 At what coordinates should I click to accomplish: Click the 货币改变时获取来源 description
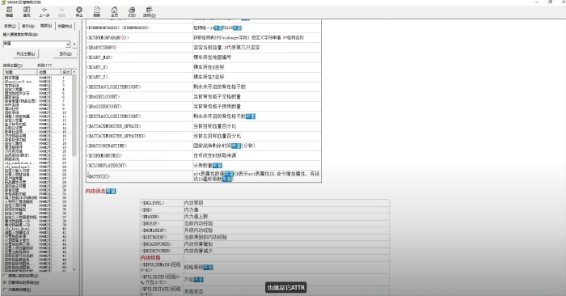click(215, 155)
